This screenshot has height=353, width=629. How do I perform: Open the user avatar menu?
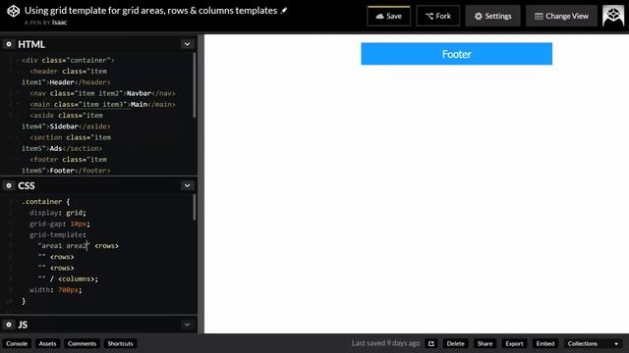[x=613, y=16]
